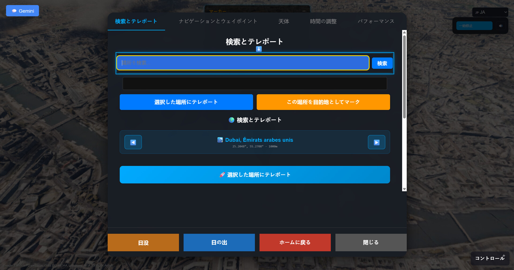The image size is (514, 270).
Task: Toggle the 一時停止 pause button
Action: click(x=474, y=26)
